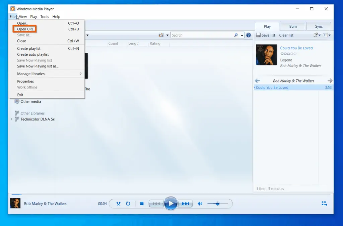
Task: Pause the playing Bob Marley track
Action: [x=171, y=204]
